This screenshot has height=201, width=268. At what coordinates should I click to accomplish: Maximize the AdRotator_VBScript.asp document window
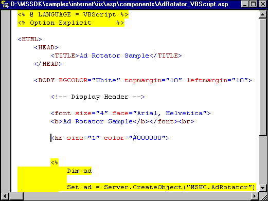tap(254, 4)
